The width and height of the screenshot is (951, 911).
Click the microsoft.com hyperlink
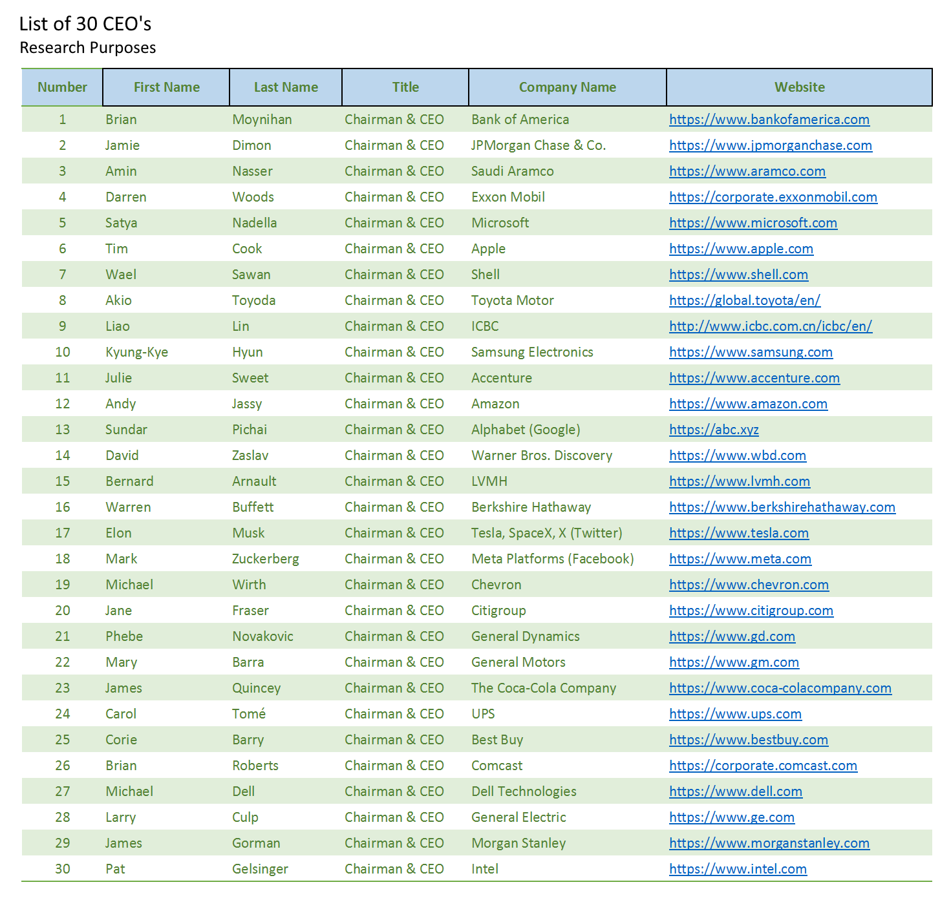[x=753, y=223]
